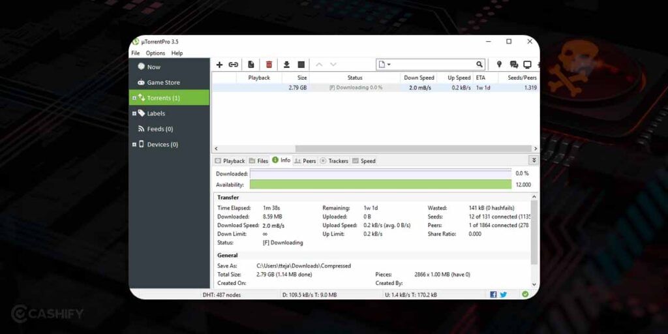Click the 2.79 GB size cell
This screenshot has width=668, height=334.
[x=297, y=88]
